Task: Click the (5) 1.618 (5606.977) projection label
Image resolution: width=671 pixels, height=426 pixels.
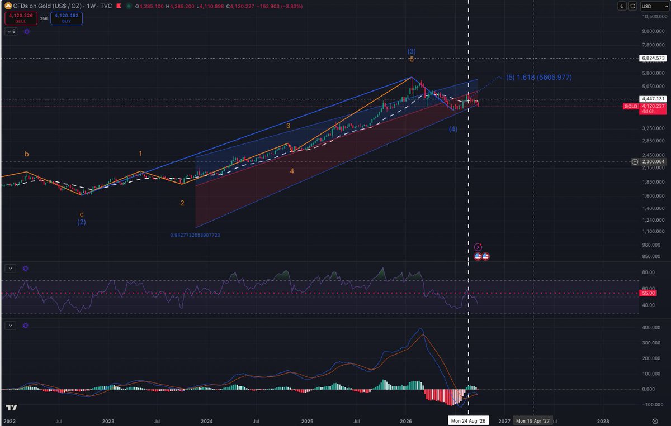Action: (x=539, y=78)
